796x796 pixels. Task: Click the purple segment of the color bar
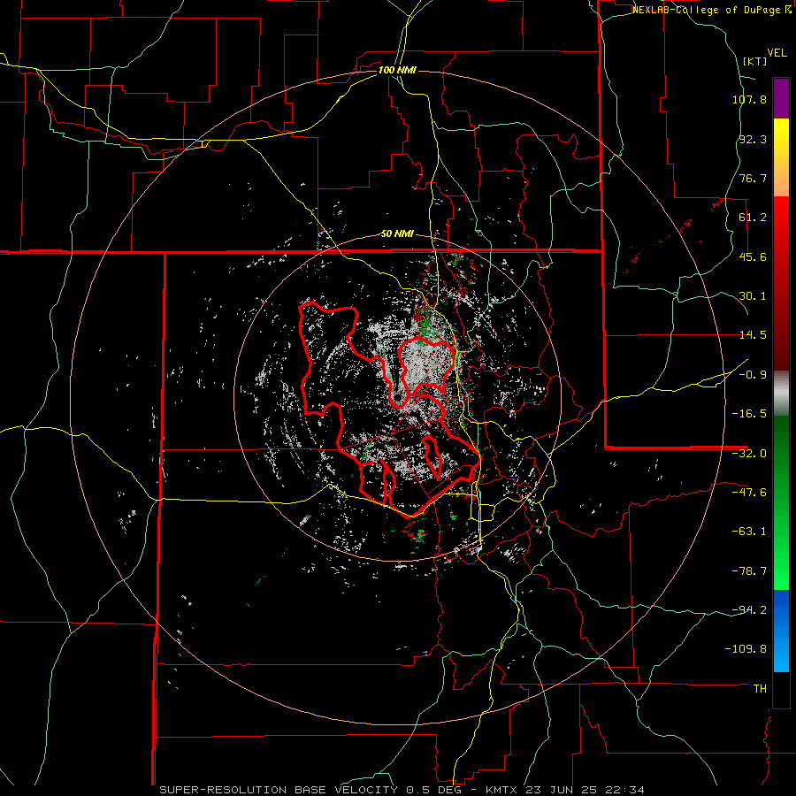pos(781,99)
